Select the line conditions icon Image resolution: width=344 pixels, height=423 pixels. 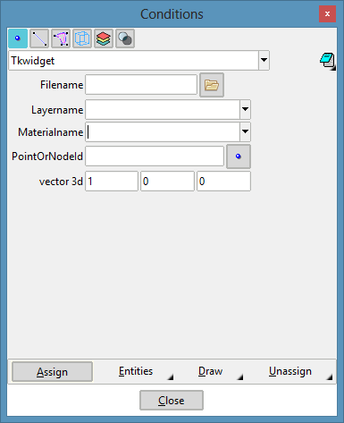pyautogui.click(x=39, y=38)
